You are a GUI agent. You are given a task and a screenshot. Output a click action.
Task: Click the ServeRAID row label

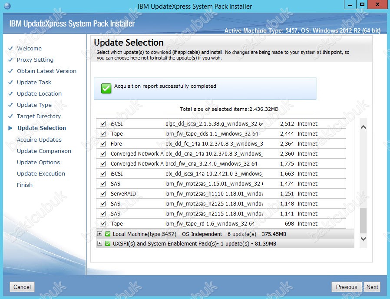tap(123, 193)
